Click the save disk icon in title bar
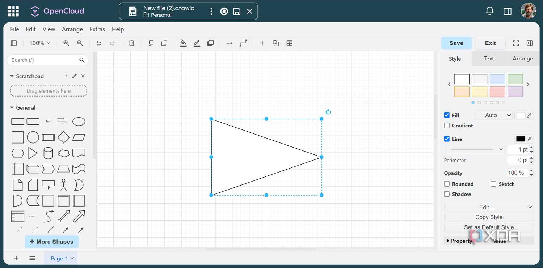 [237, 12]
